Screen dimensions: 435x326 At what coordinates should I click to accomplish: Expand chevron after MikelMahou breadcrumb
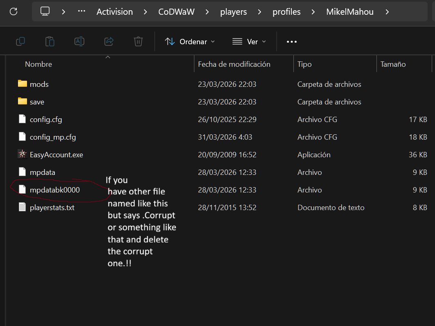tap(387, 12)
